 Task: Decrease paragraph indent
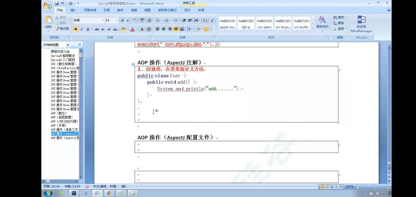pos(184,20)
